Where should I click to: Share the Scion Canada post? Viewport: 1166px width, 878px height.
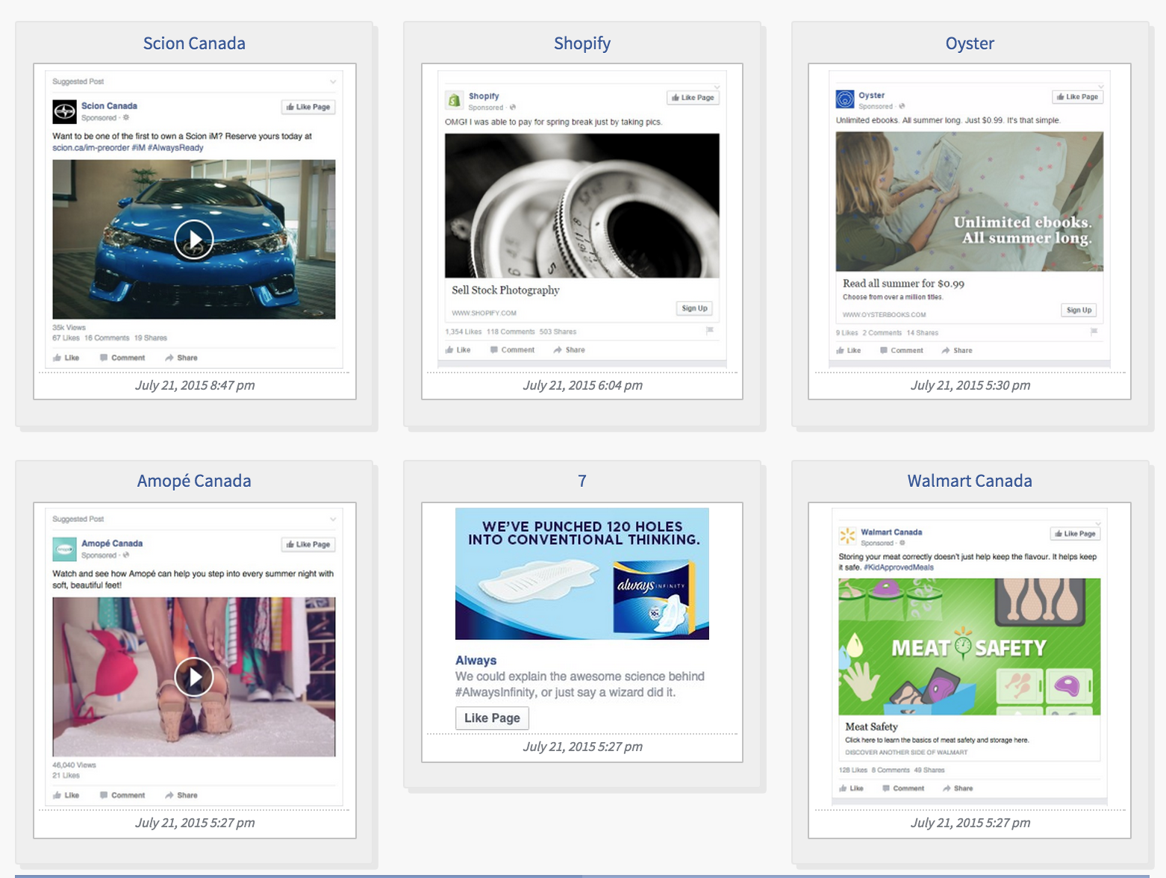181,358
